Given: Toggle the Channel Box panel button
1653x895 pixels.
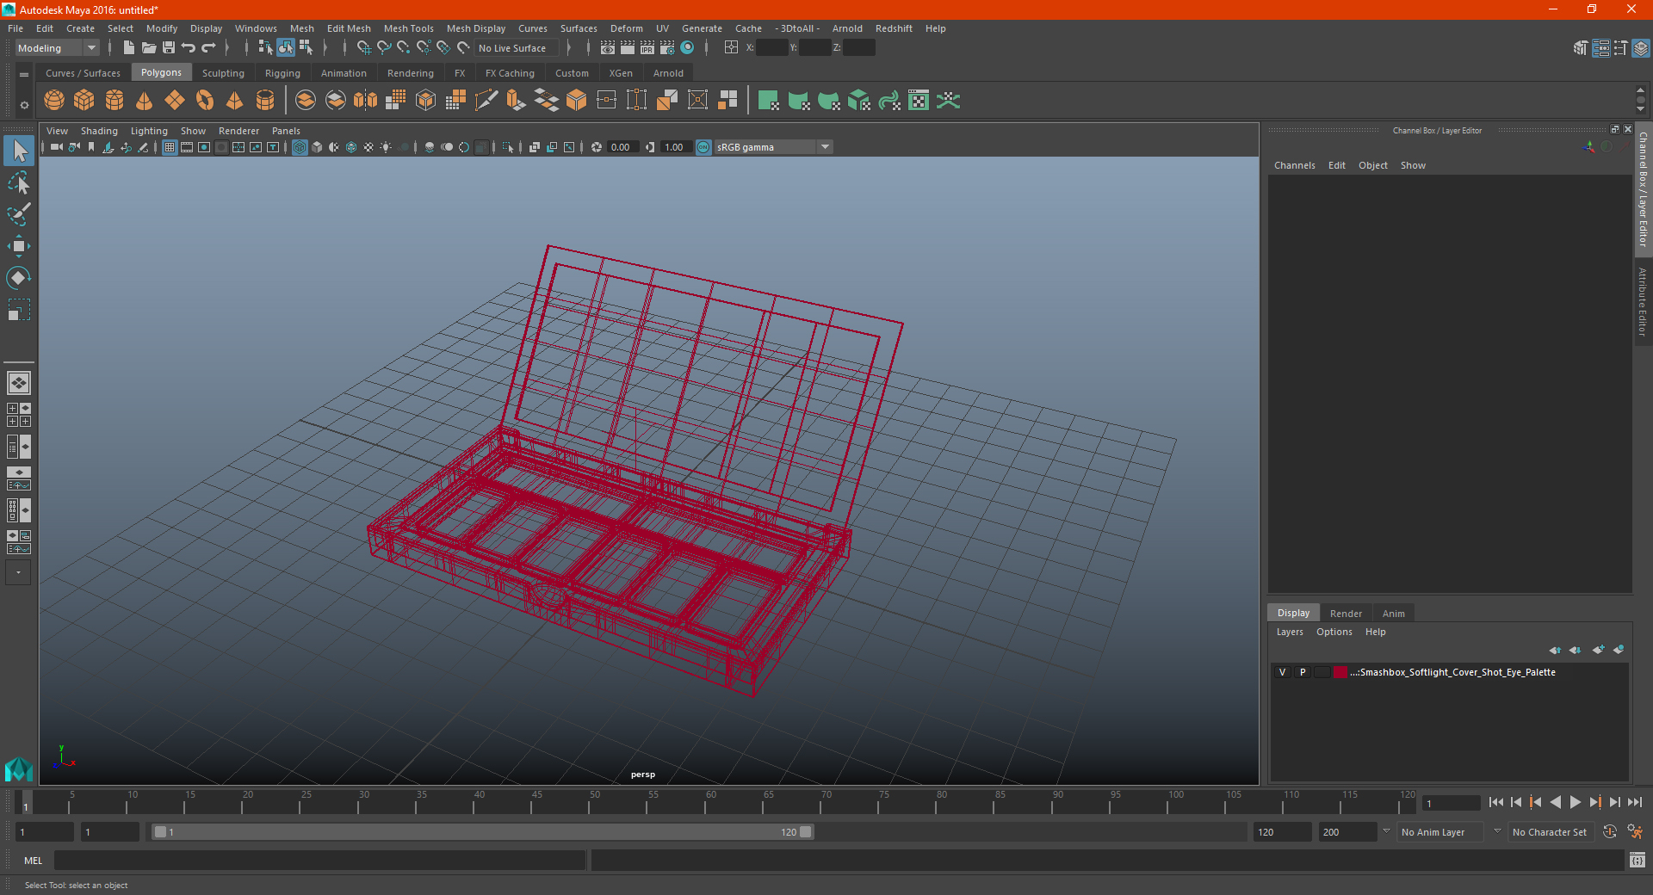Looking at the screenshot, I should coord(1641,48).
